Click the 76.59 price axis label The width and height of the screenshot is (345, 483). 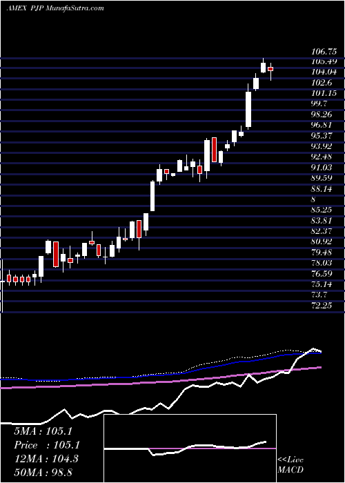(x=322, y=273)
